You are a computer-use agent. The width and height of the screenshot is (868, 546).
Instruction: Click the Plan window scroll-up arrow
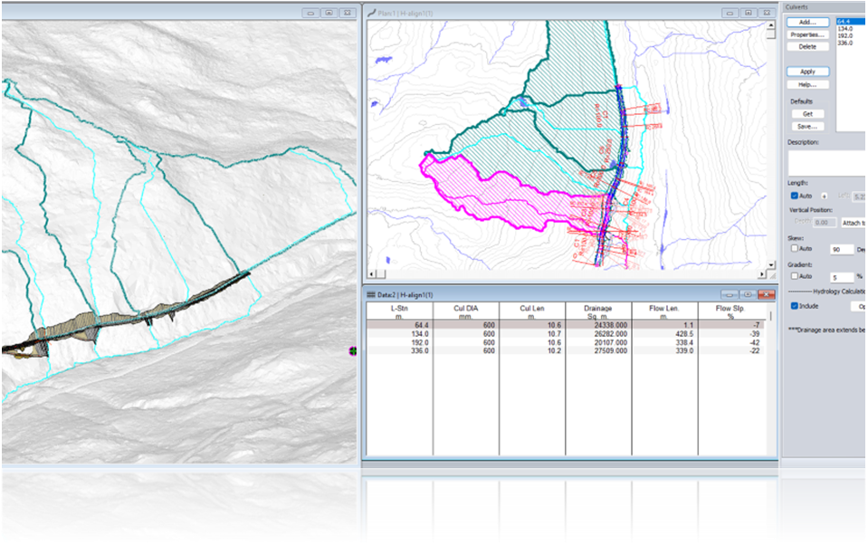click(x=772, y=25)
